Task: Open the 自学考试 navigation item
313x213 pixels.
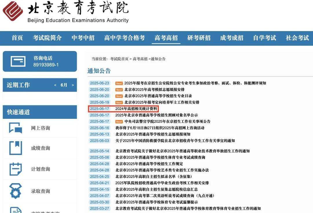Action: point(265,38)
